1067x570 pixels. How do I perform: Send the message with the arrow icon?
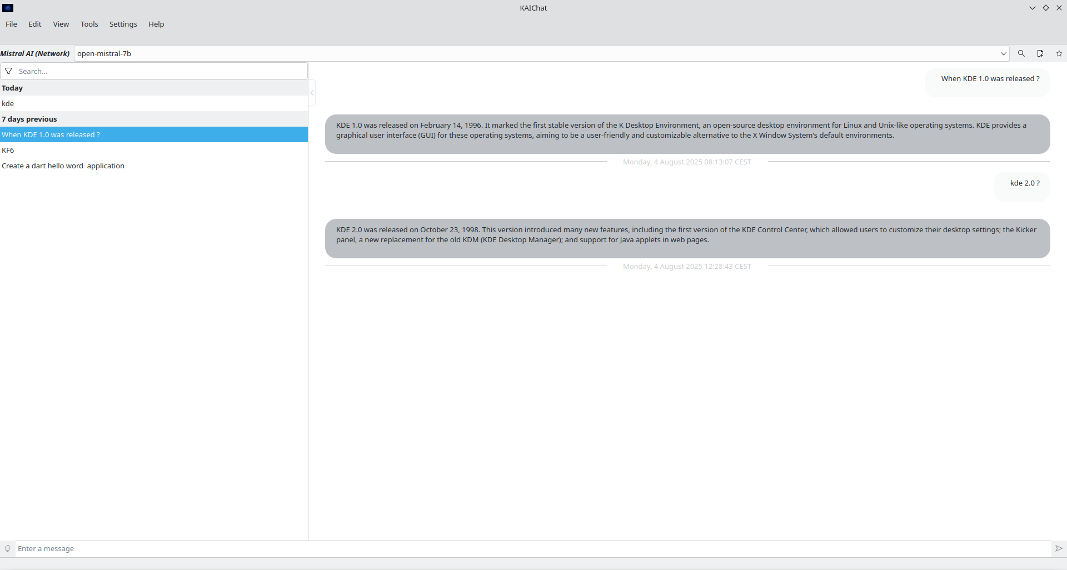[1059, 548]
